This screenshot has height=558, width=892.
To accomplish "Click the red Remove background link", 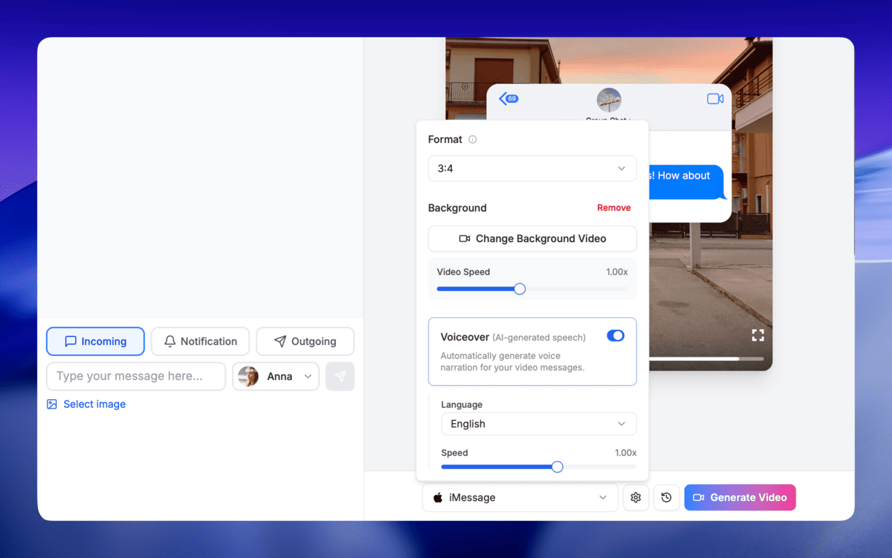I will click(613, 208).
